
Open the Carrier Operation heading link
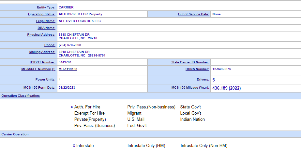(16, 134)
